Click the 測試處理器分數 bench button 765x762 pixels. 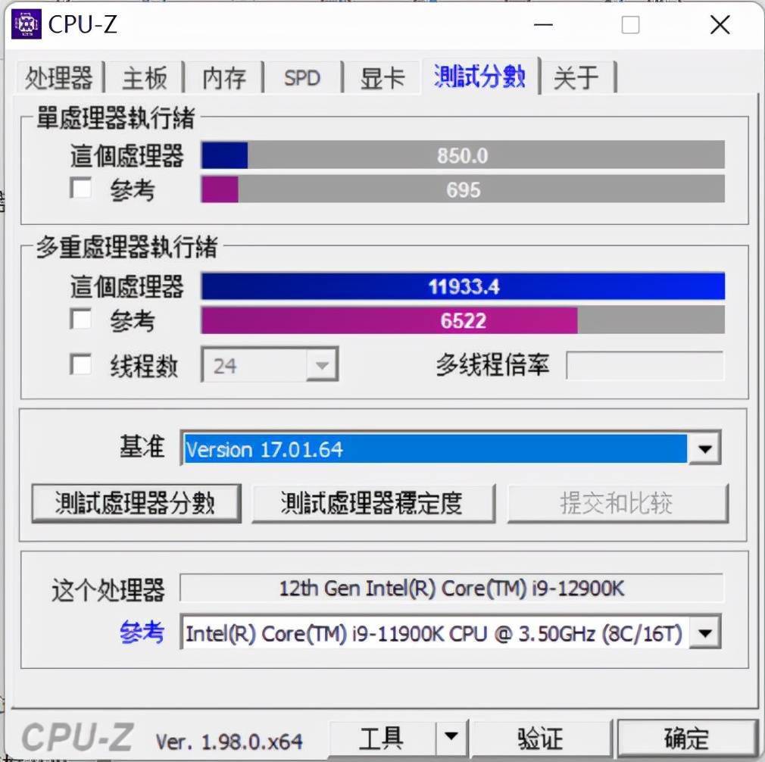click(x=136, y=503)
